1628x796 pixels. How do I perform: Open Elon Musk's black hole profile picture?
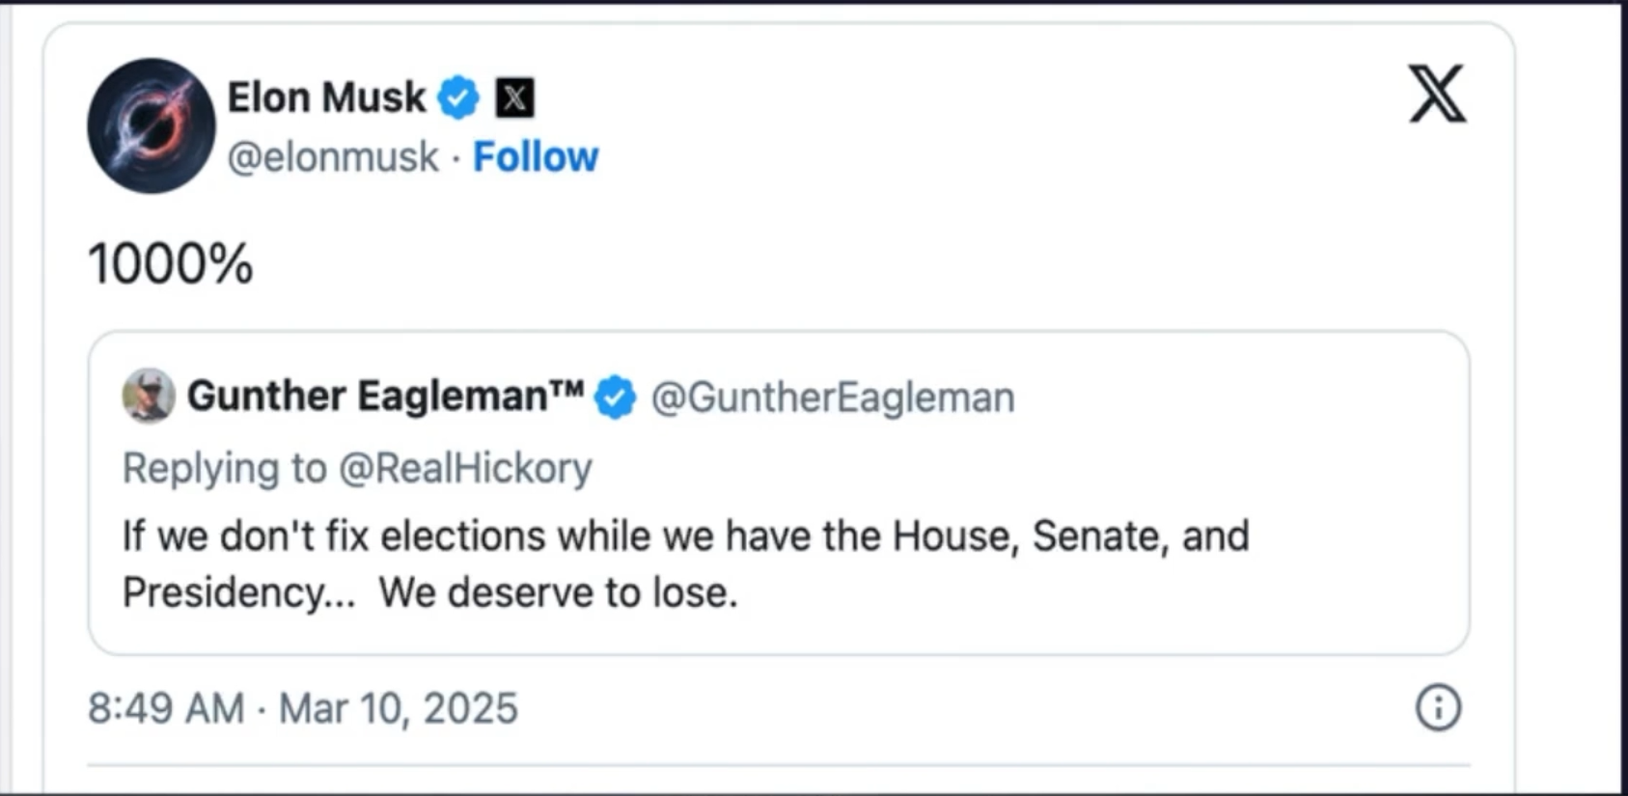click(152, 125)
